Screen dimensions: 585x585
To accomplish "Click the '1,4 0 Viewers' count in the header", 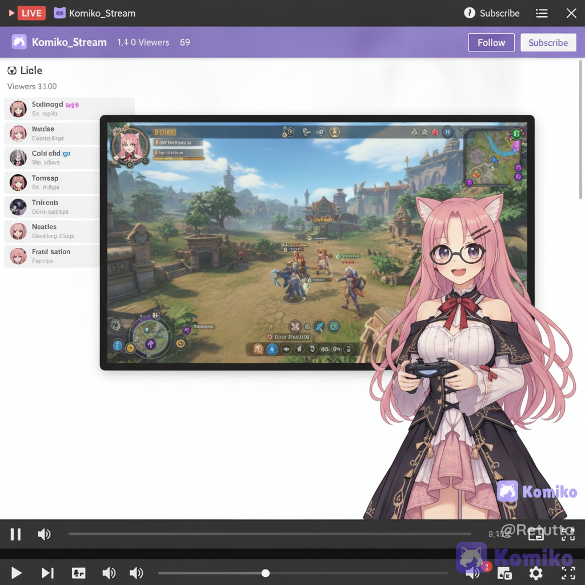I will tap(143, 42).
